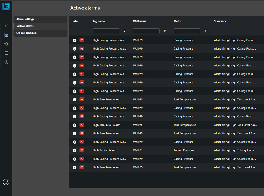Select tag name in the bottom alarm row
The width and height of the screenshot is (264, 196).
click(x=107, y=167)
